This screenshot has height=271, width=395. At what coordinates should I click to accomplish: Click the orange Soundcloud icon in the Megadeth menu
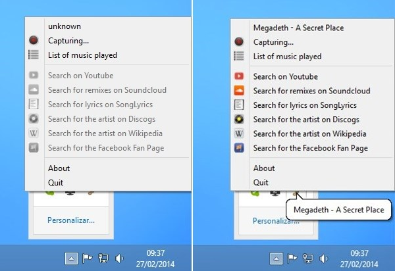239,90
